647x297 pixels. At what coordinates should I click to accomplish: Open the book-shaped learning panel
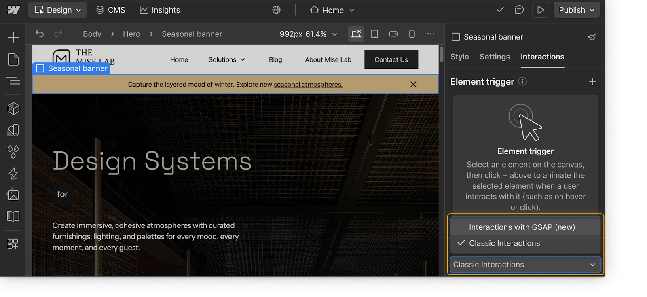click(13, 216)
